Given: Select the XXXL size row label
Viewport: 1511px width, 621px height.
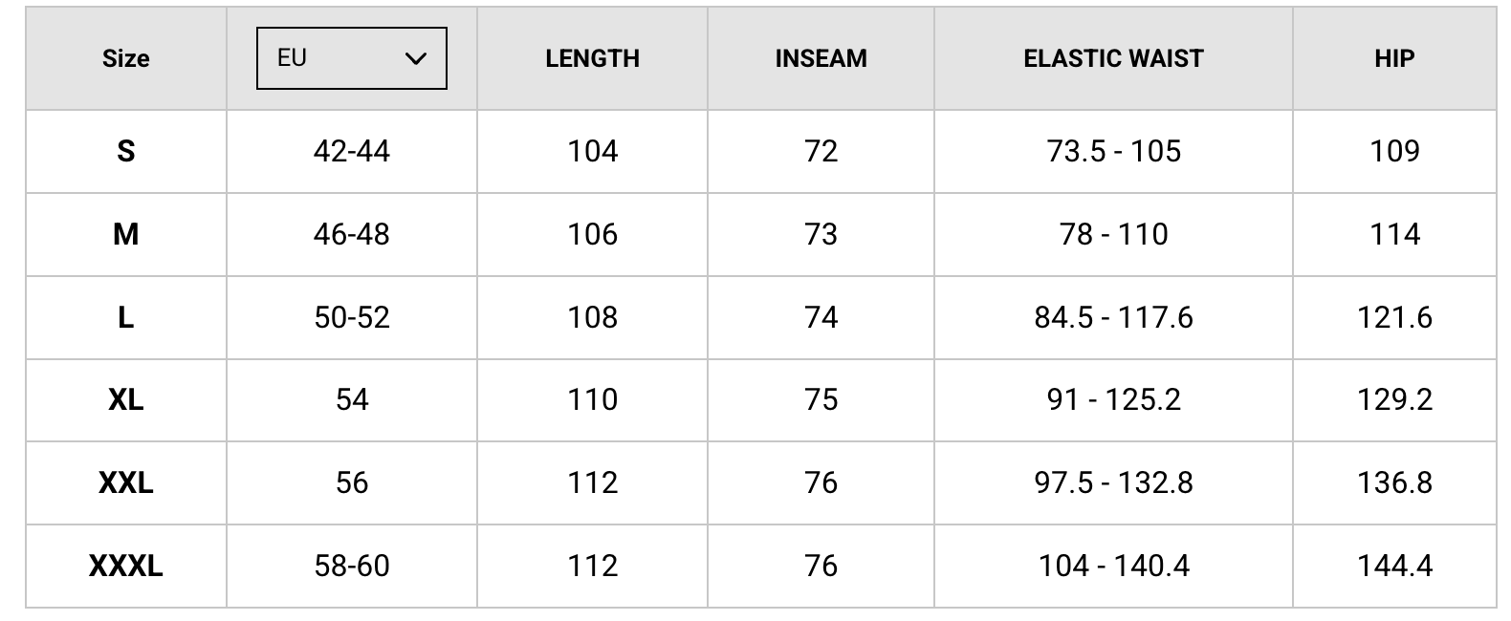Looking at the screenshot, I should [126, 566].
